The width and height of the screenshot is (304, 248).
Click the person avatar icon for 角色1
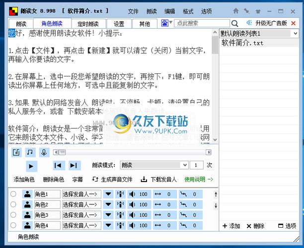pyautogui.click(x=27, y=194)
